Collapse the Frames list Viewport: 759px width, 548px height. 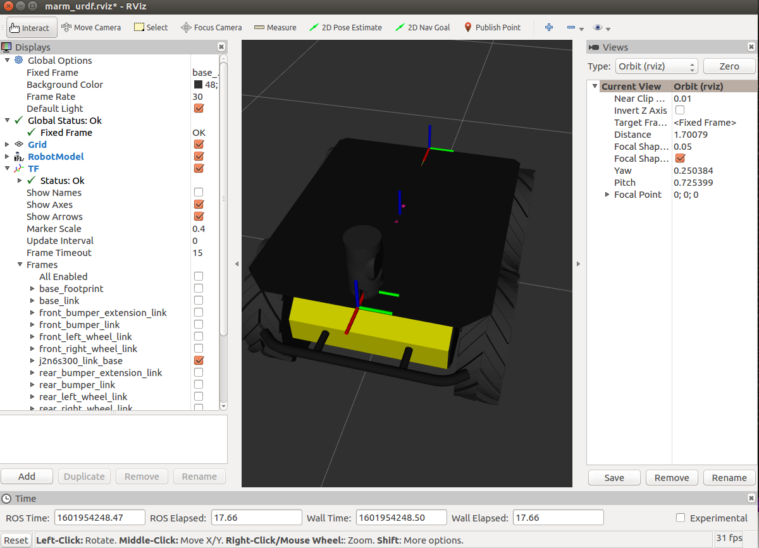coord(20,264)
